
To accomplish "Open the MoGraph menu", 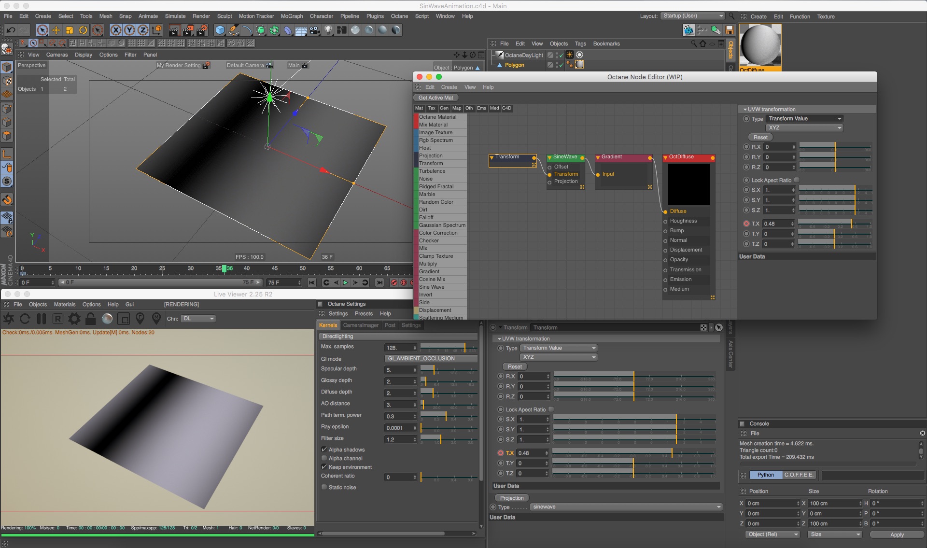I will pyautogui.click(x=292, y=16).
